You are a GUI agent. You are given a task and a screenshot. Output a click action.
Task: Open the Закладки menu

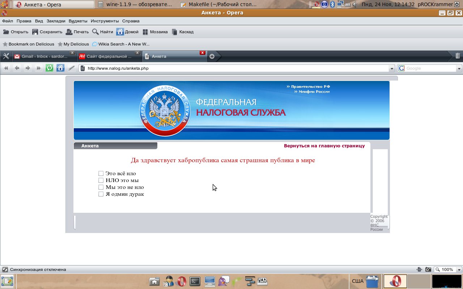[x=56, y=21]
